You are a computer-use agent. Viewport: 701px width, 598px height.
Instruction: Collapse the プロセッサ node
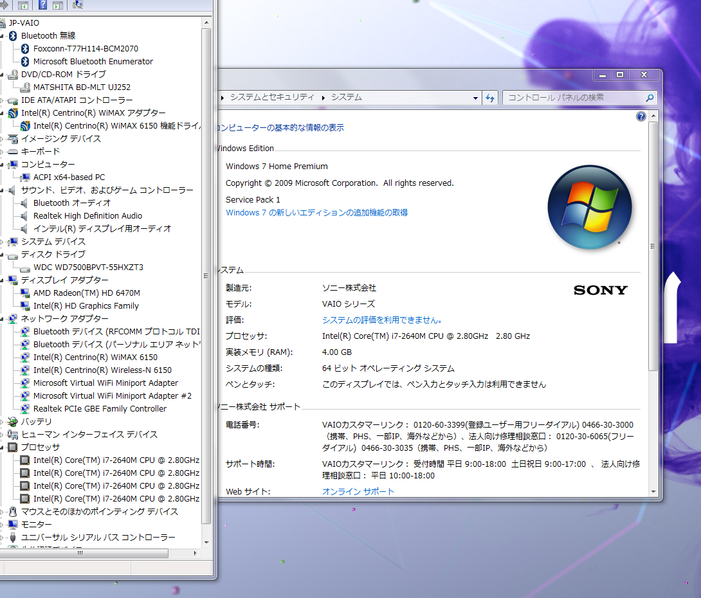[2, 448]
